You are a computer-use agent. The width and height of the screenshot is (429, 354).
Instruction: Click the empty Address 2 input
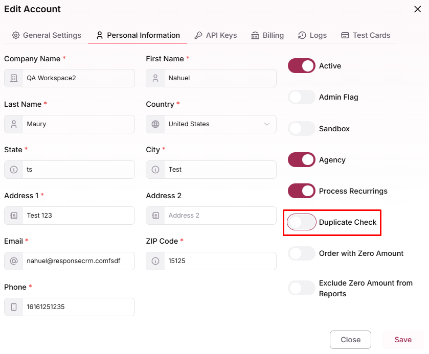click(x=211, y=216)
